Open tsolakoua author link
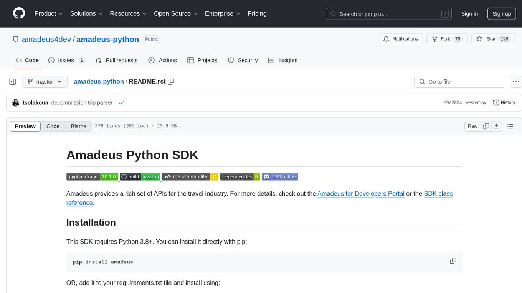Viewport: 522px width, 293px height. 35,102
